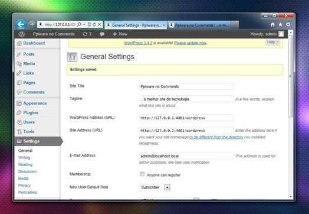The image size is (309, 214).
Task: Click the Tools sidebar icon
Action: coord(19,132)
